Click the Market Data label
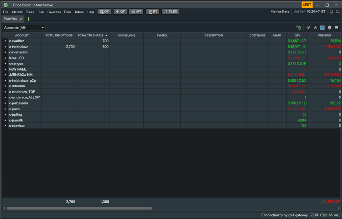The image size is (342, 219). 280,12
